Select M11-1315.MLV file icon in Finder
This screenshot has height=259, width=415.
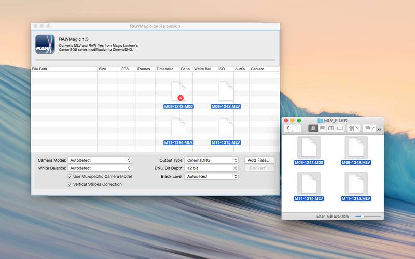click(x=356, y=184)
